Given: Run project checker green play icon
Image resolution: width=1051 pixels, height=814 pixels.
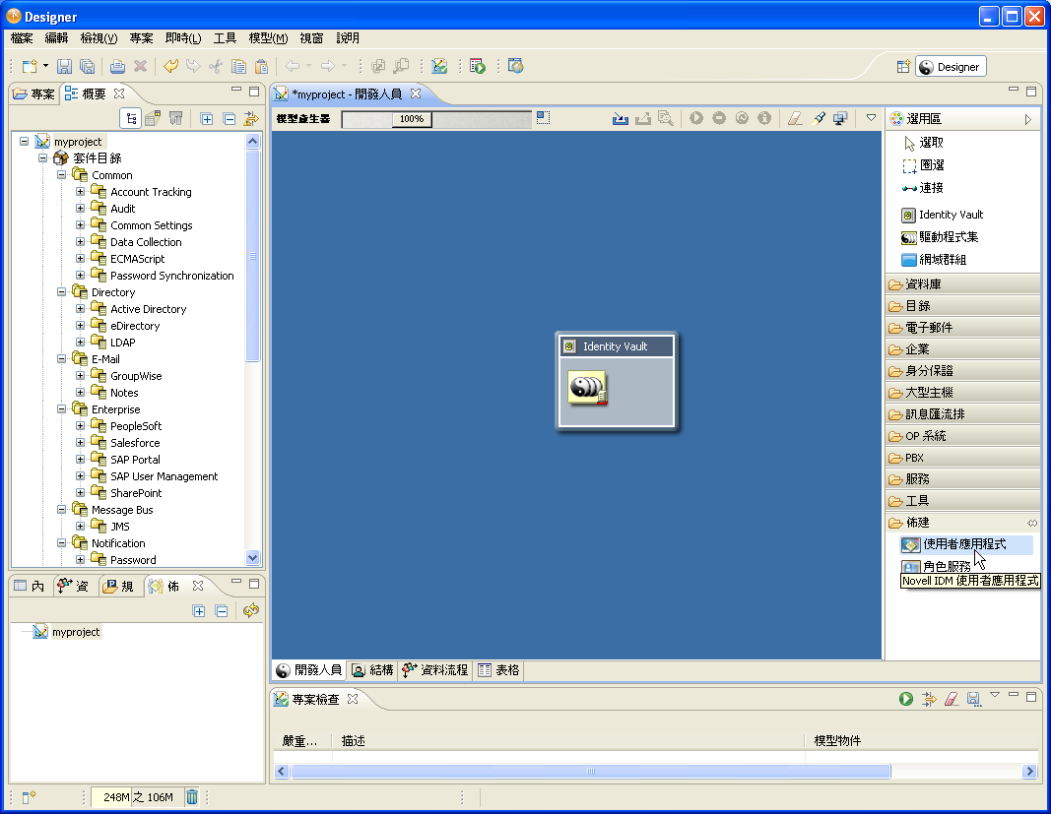Looking at the screenshot, I should [906, 699].
